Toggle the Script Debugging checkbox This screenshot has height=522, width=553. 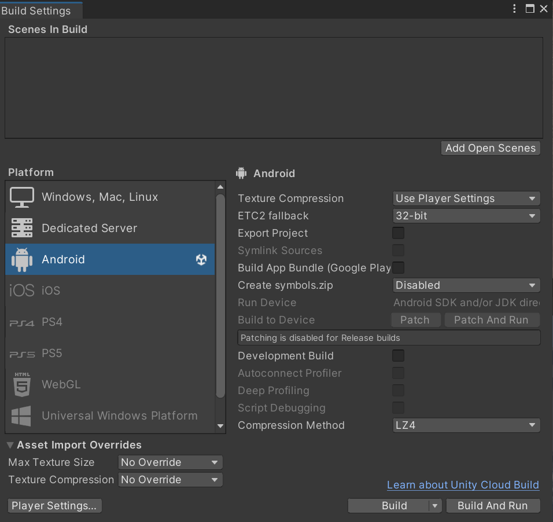click(398, 407)
